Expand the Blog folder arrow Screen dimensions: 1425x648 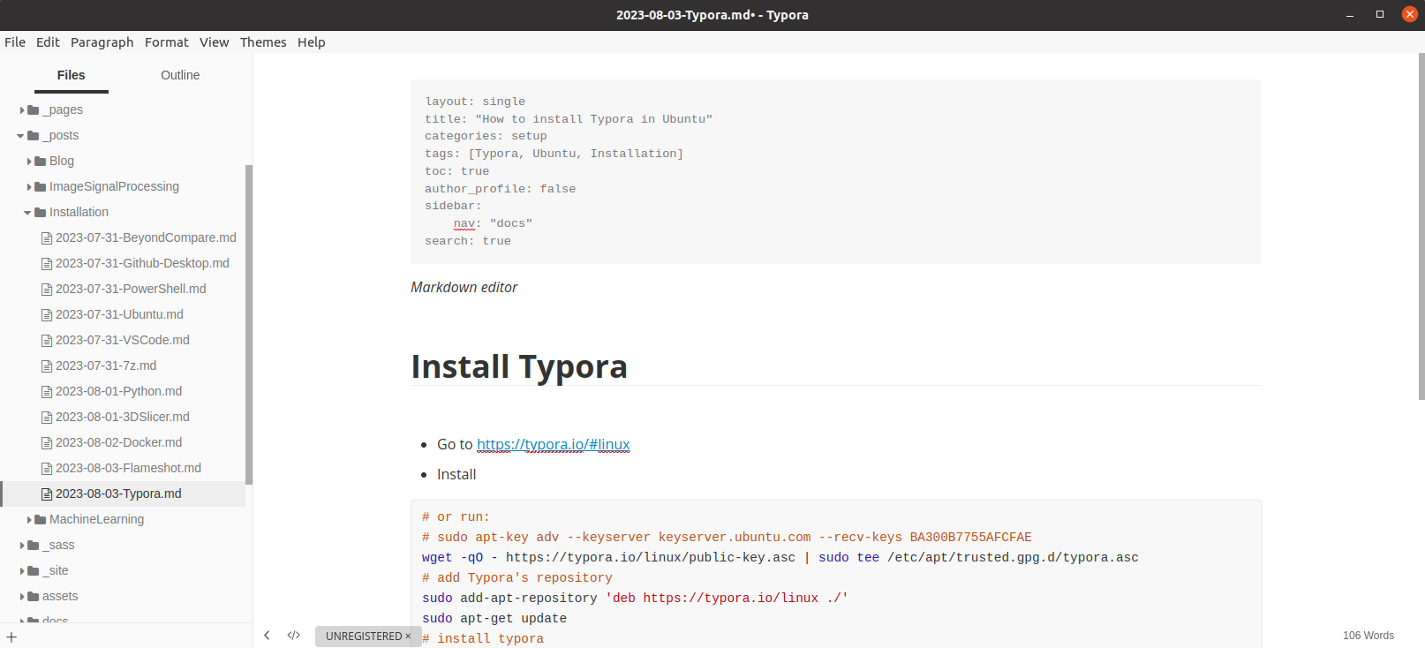coord(29,161)
